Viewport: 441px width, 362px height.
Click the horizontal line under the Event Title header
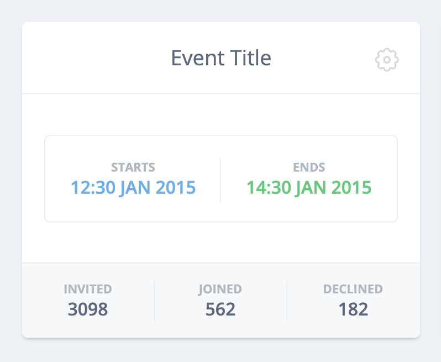coord(221,93)
